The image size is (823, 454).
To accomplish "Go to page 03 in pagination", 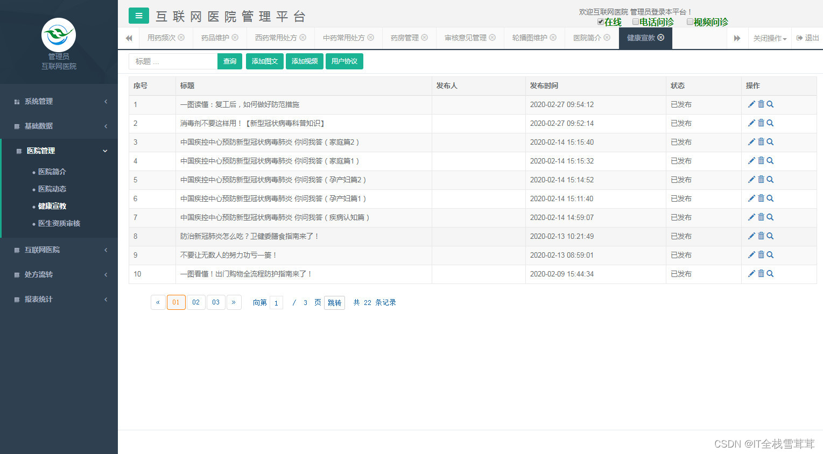I will [216, 302].
